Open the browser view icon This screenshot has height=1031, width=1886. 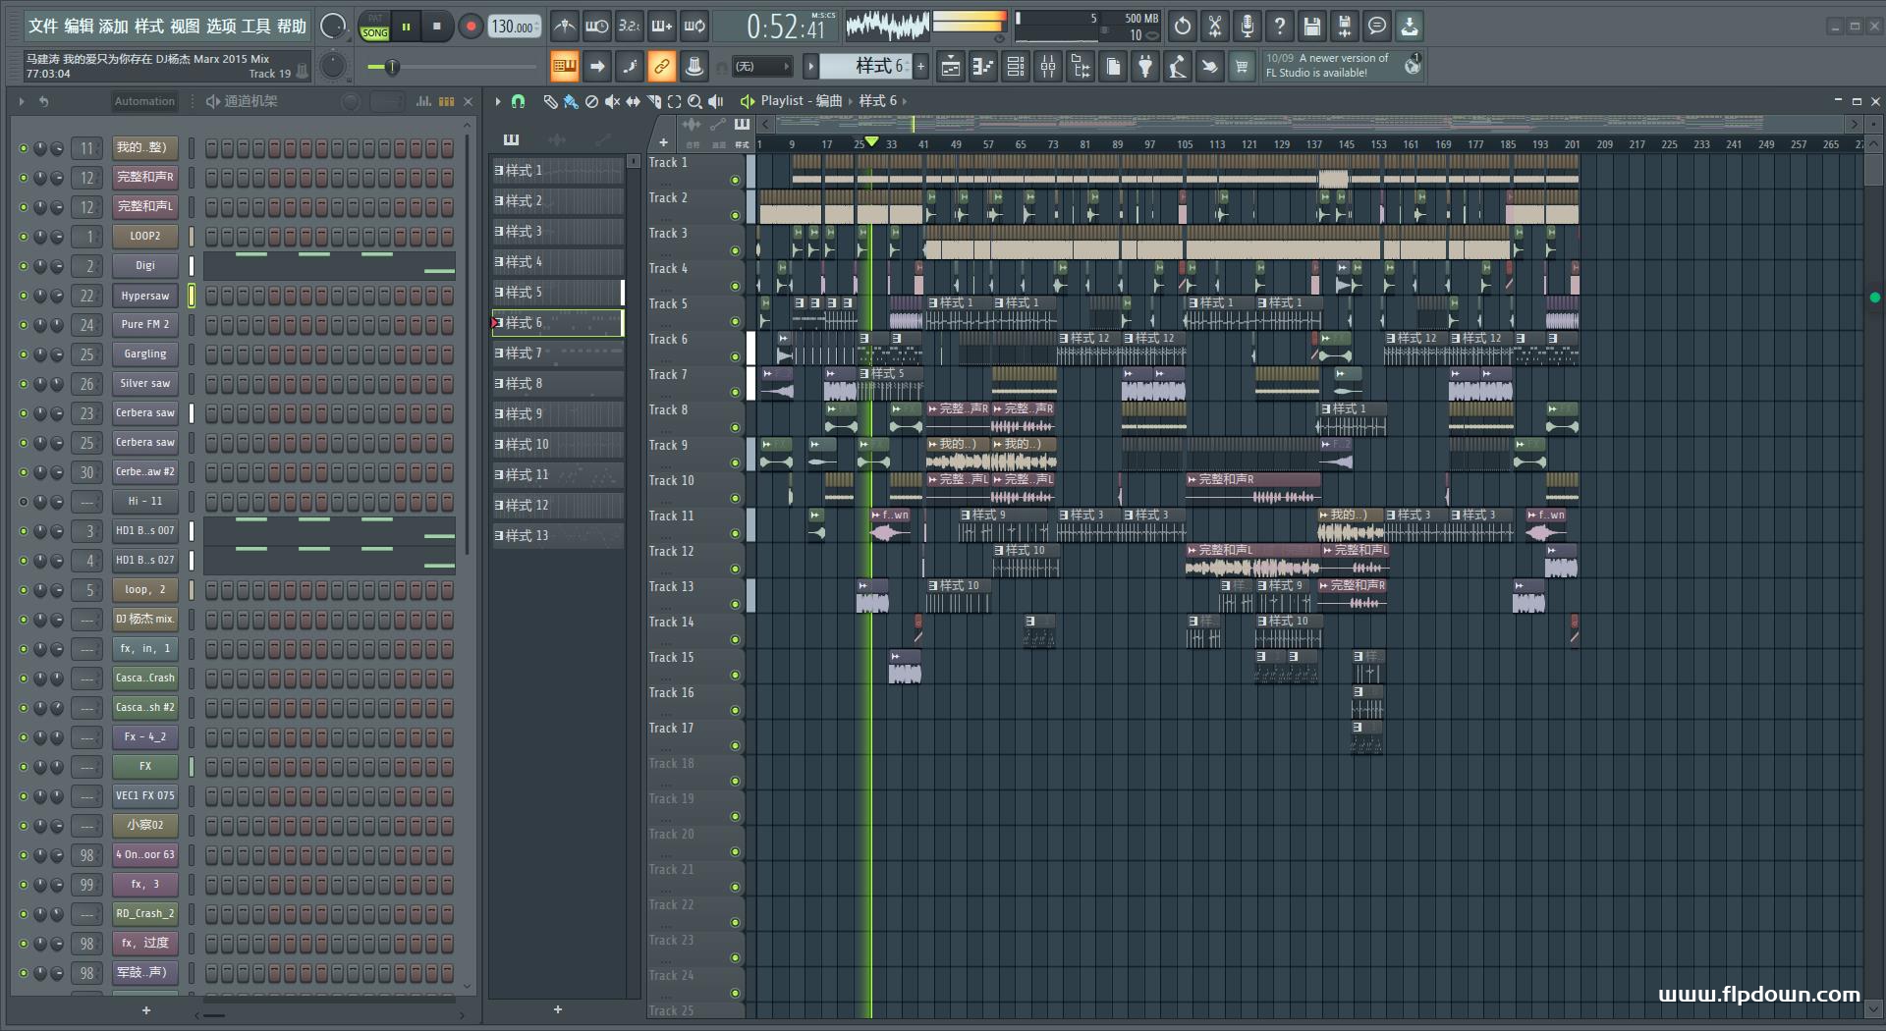point(1081,66)
